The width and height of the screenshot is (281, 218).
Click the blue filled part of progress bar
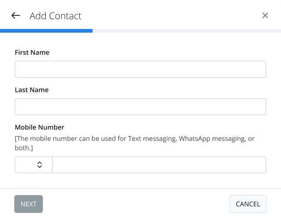(46, 31)
